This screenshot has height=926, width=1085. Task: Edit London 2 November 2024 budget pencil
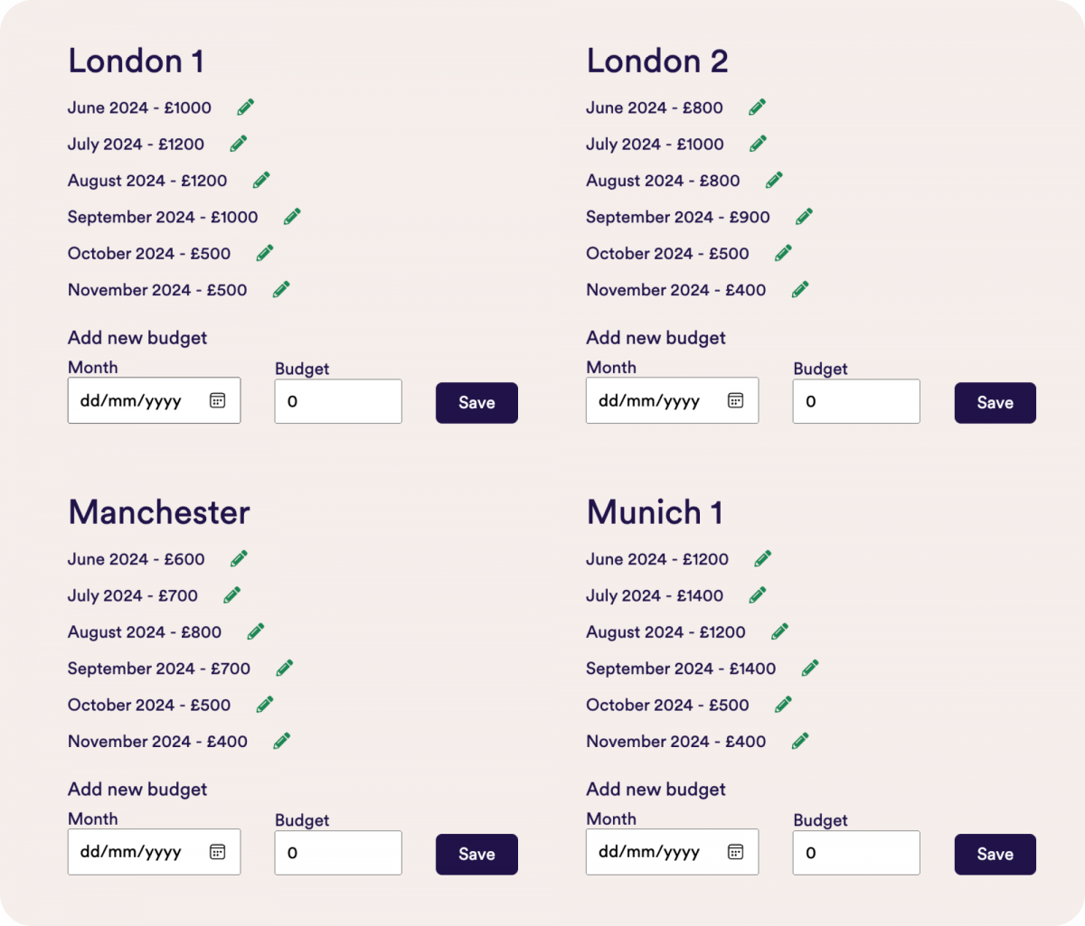coord(800,289)
